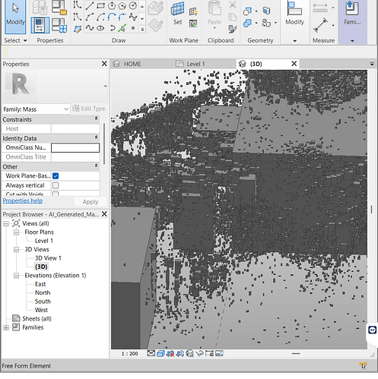The height and width of the screenshot is (379, 378).
Task: Expand the Families tree node
Action: 6,327
